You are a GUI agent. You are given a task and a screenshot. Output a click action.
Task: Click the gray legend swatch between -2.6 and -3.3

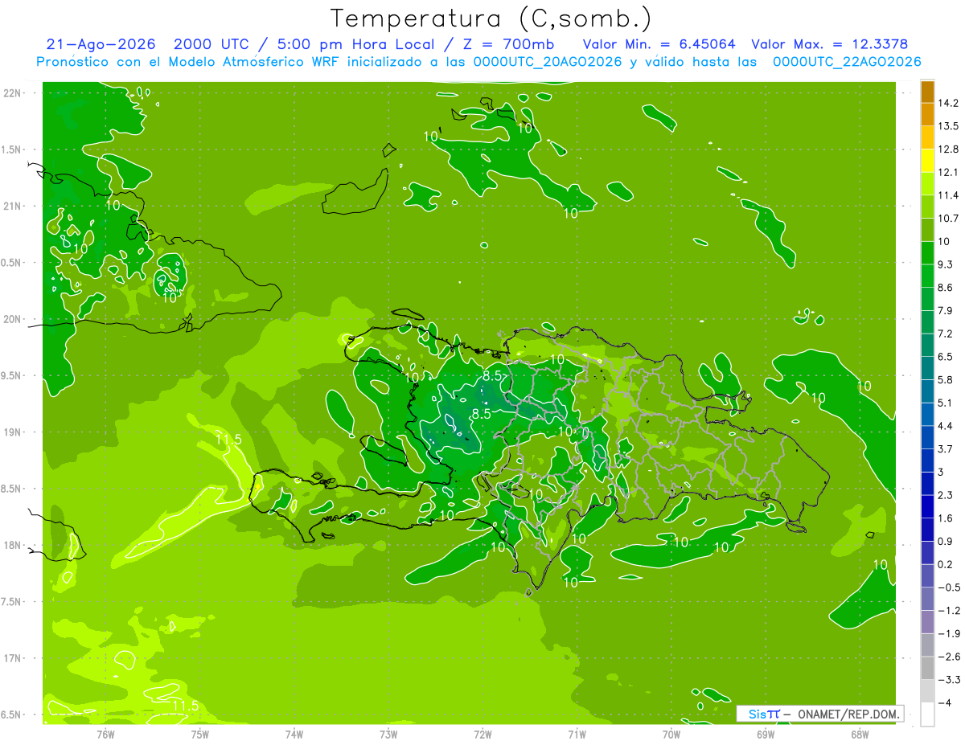click(x=927, y=668)
